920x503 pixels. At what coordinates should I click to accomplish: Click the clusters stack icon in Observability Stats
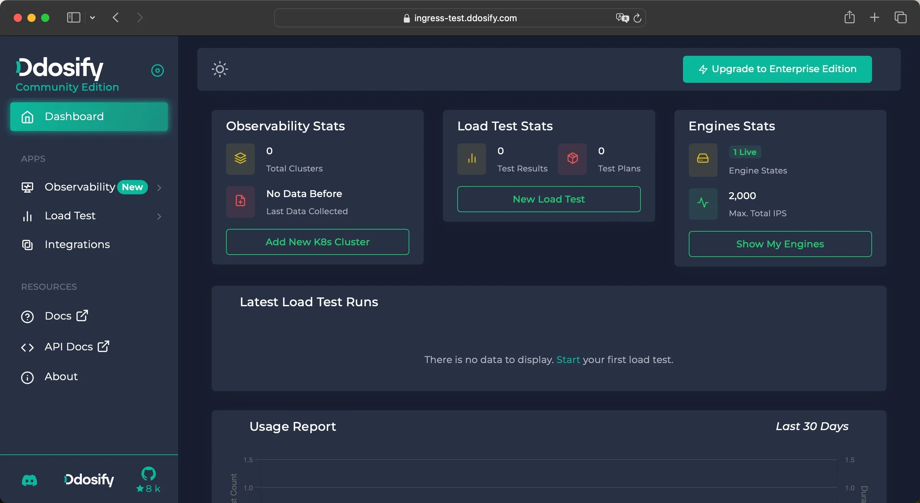tap(240, 159)
